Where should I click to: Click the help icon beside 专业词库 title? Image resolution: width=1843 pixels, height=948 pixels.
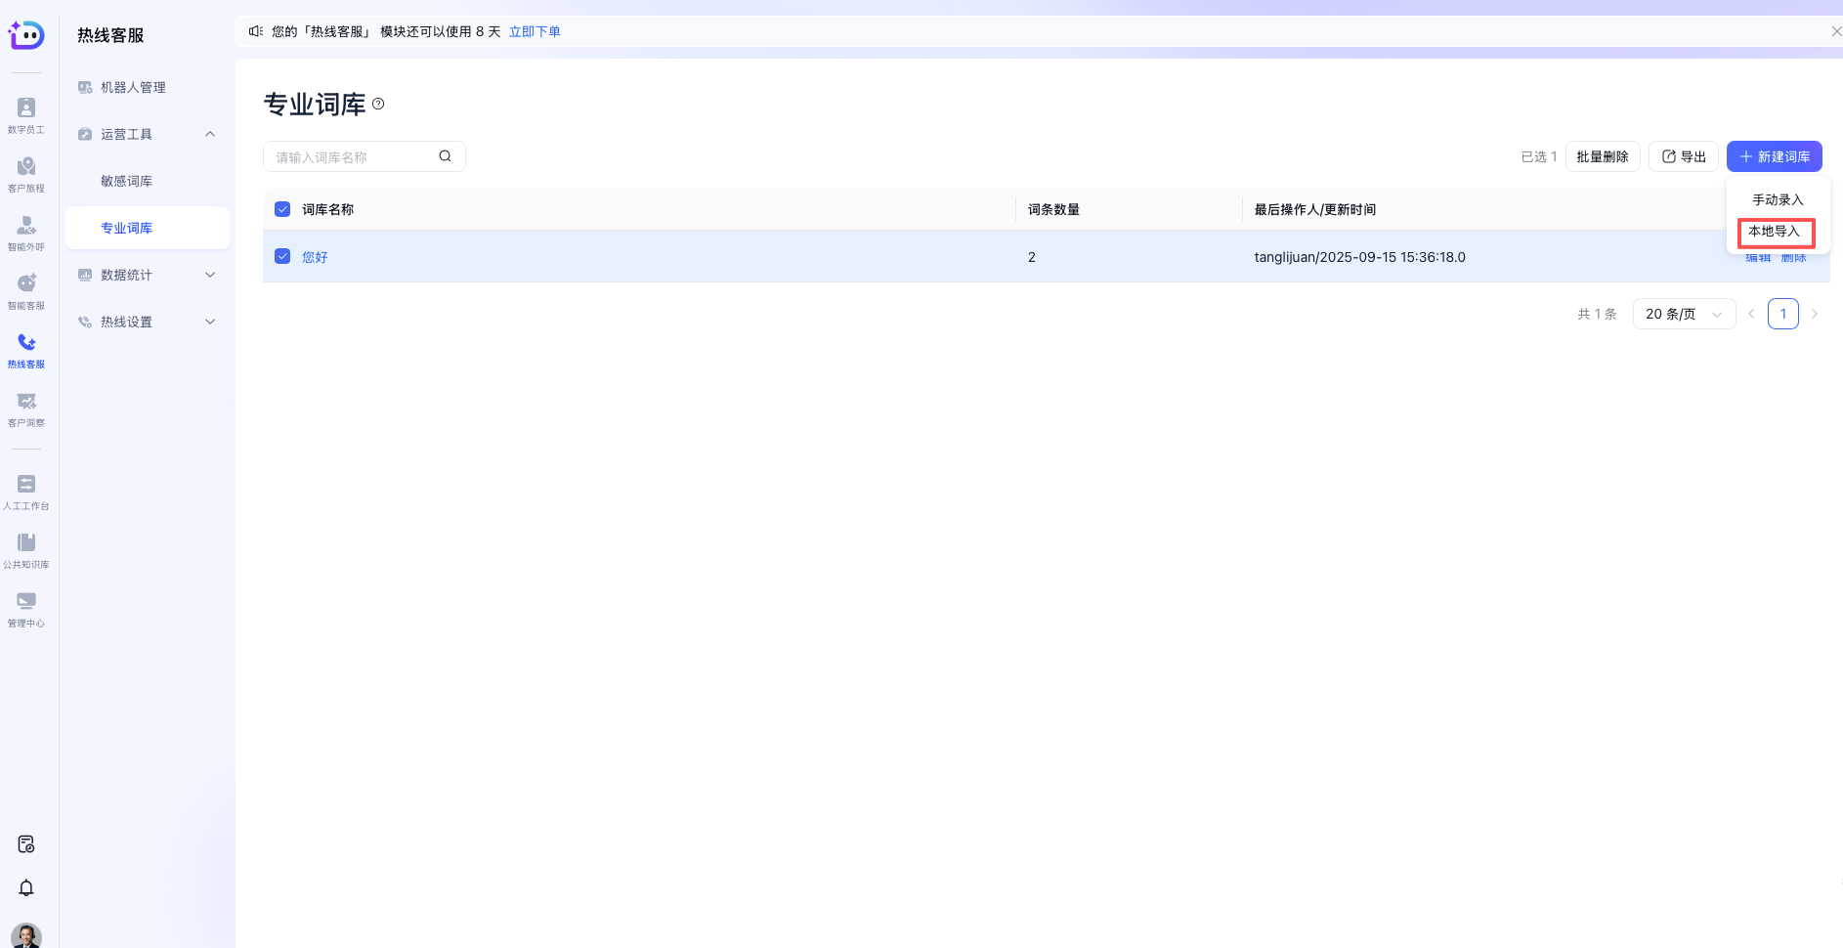pyautogui.click(x=378, y=104)
